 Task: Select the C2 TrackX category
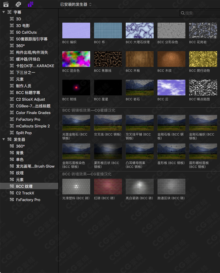tap(29, 193)
